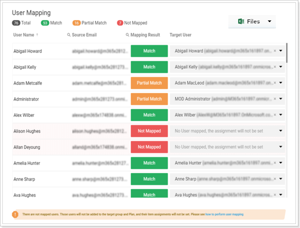This screenshot has width=300, height=228.
Task: Click the Excel icon in the Files button
Action: tap(241, 21)
